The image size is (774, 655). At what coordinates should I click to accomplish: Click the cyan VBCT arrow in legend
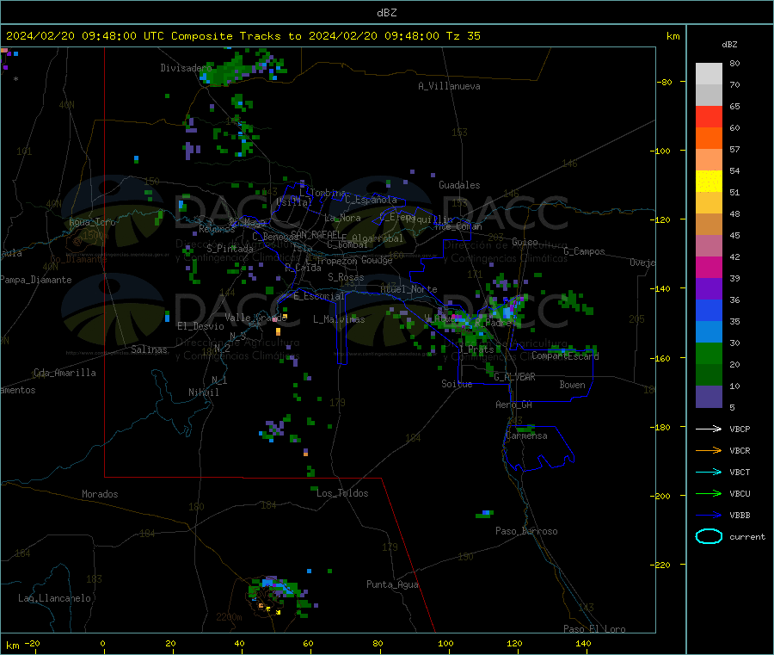[709, 472]
